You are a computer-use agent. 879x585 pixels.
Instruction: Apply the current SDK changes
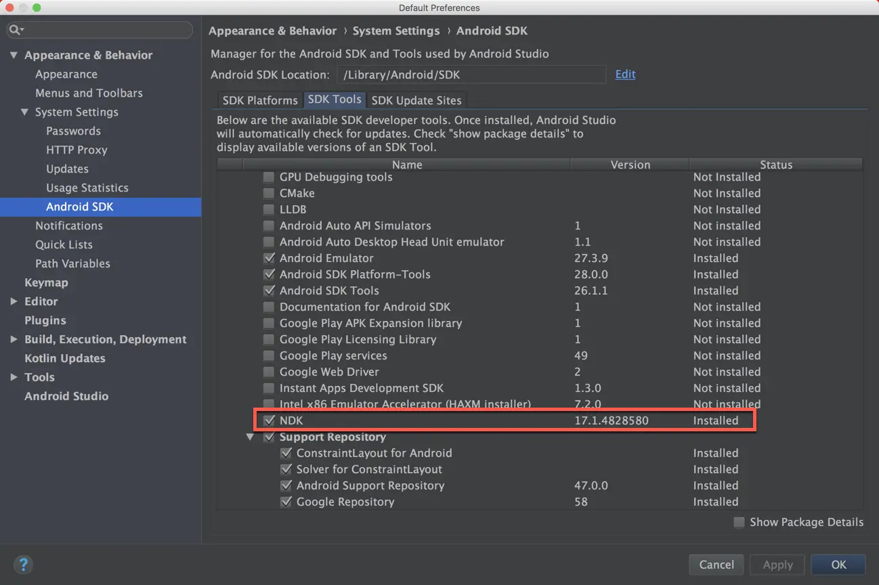click(x=777, y=564)
